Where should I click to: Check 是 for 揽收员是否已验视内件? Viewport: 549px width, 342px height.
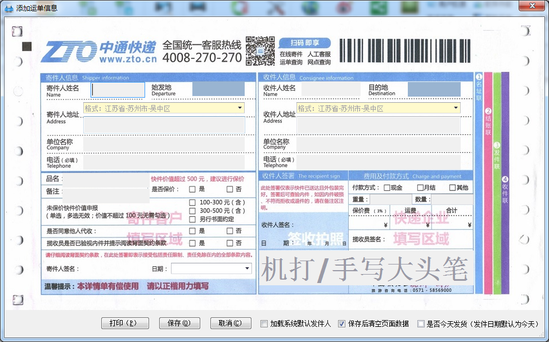pos(192,243)
